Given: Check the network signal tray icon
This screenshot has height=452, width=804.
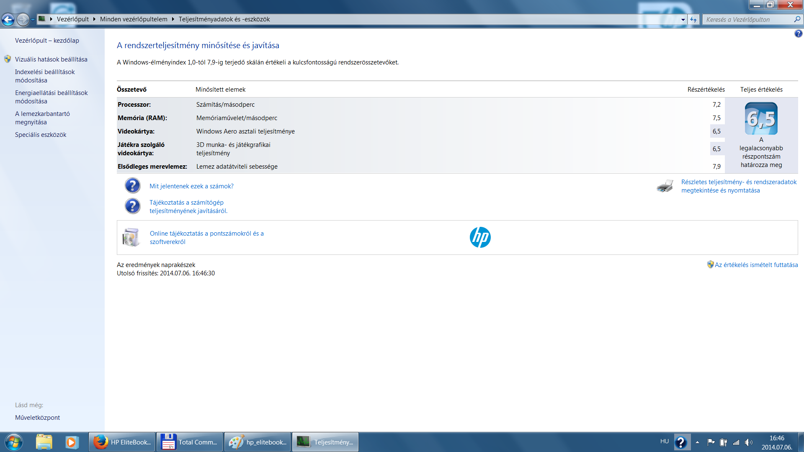Looking at the screenshot, I should click(x=736, y=442).
